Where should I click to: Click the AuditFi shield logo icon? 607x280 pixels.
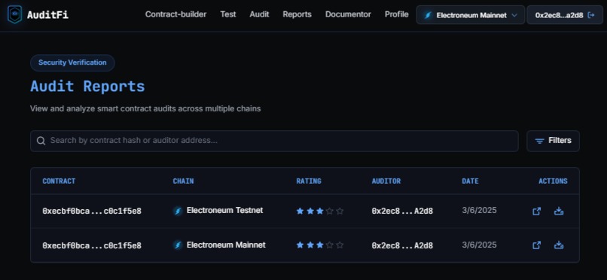click(15, 15)
